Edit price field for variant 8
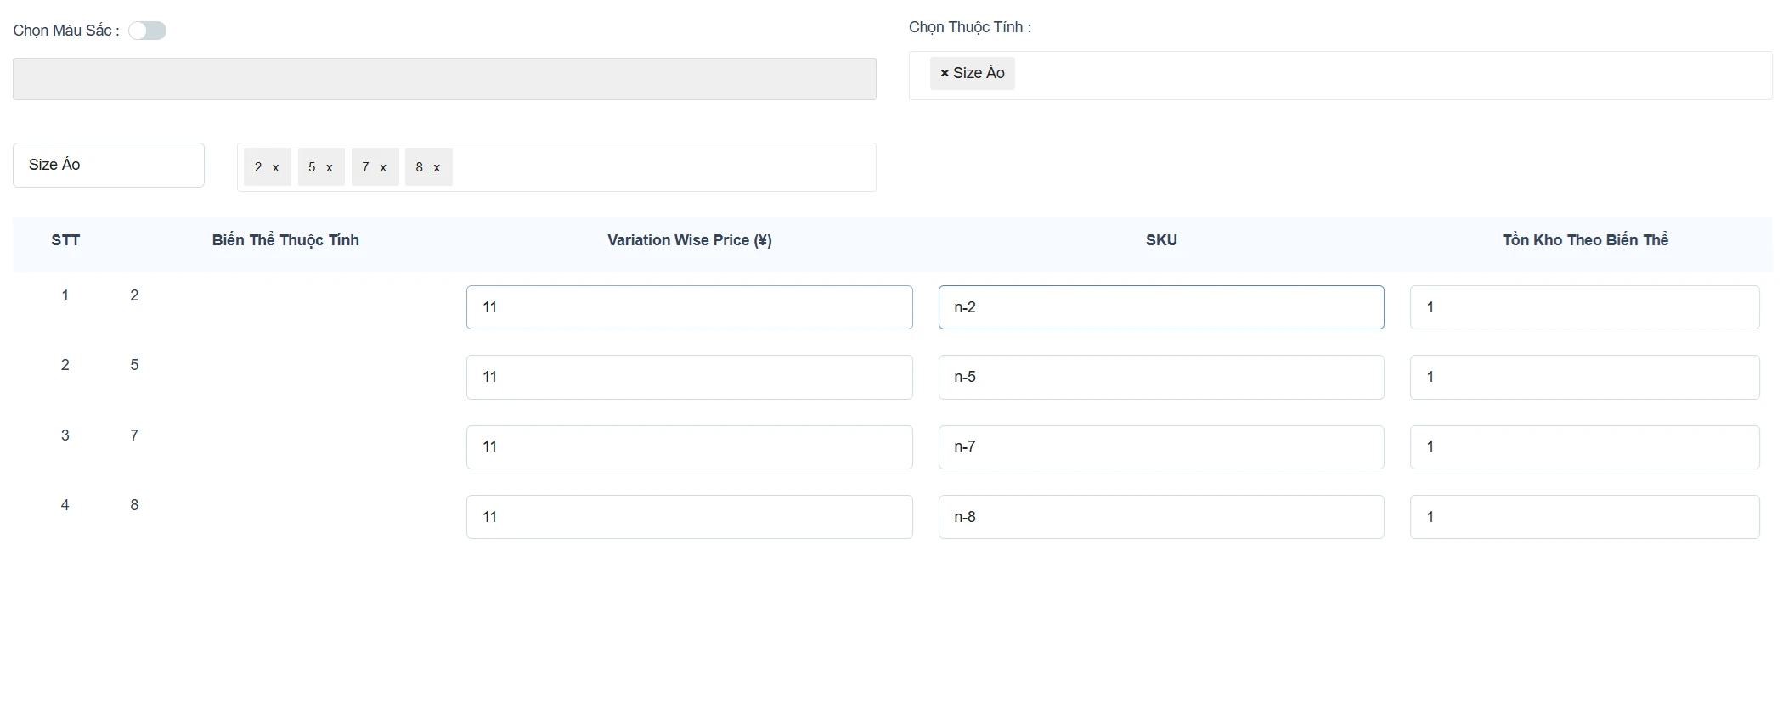Screen dimensions: 1783x702 689,517
